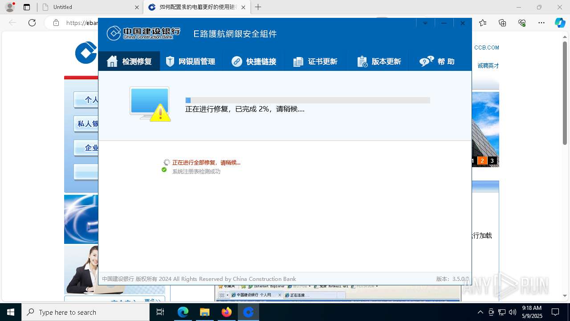Minimize the E路護航 security component window

click(x=444, y=23)
